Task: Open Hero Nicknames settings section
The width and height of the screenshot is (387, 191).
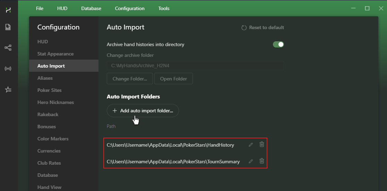Action: coord(64,102)
